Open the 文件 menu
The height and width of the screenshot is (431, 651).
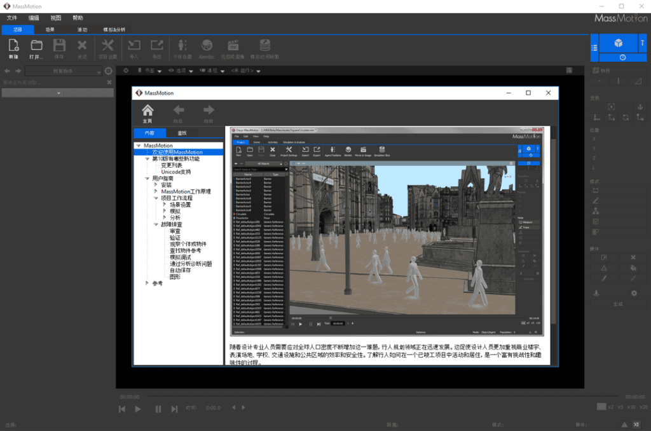point(12,18)
